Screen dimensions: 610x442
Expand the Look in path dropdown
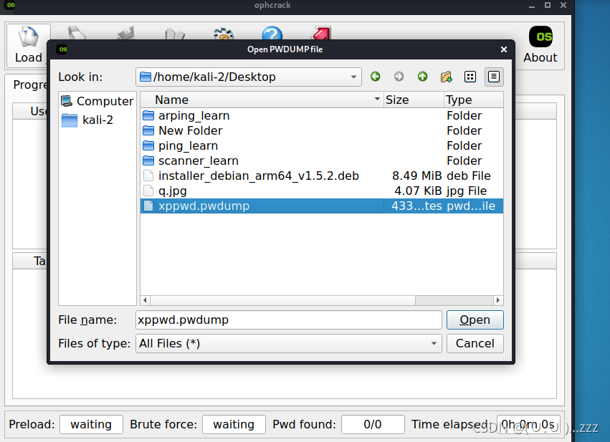[353, 77]
